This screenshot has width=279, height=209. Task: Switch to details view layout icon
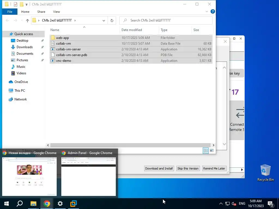tap(206, 150)
